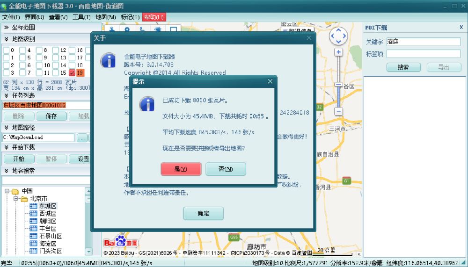Click the grid icon beside 朝阳区
This screenshot has width=468, height=267.
(x=33, y=221)
